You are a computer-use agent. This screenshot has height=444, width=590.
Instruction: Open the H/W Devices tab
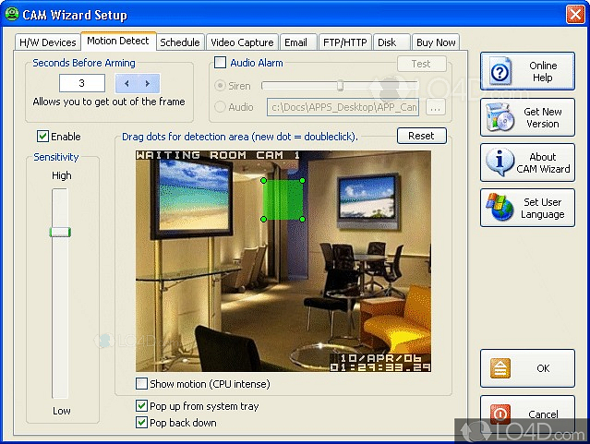pyautogui.click(x=48, y=42)
